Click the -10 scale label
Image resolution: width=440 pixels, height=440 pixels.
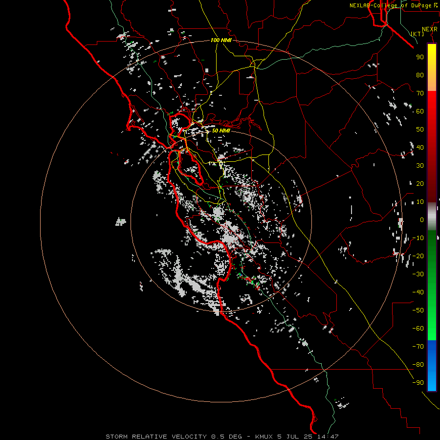(x=418, y=238)
